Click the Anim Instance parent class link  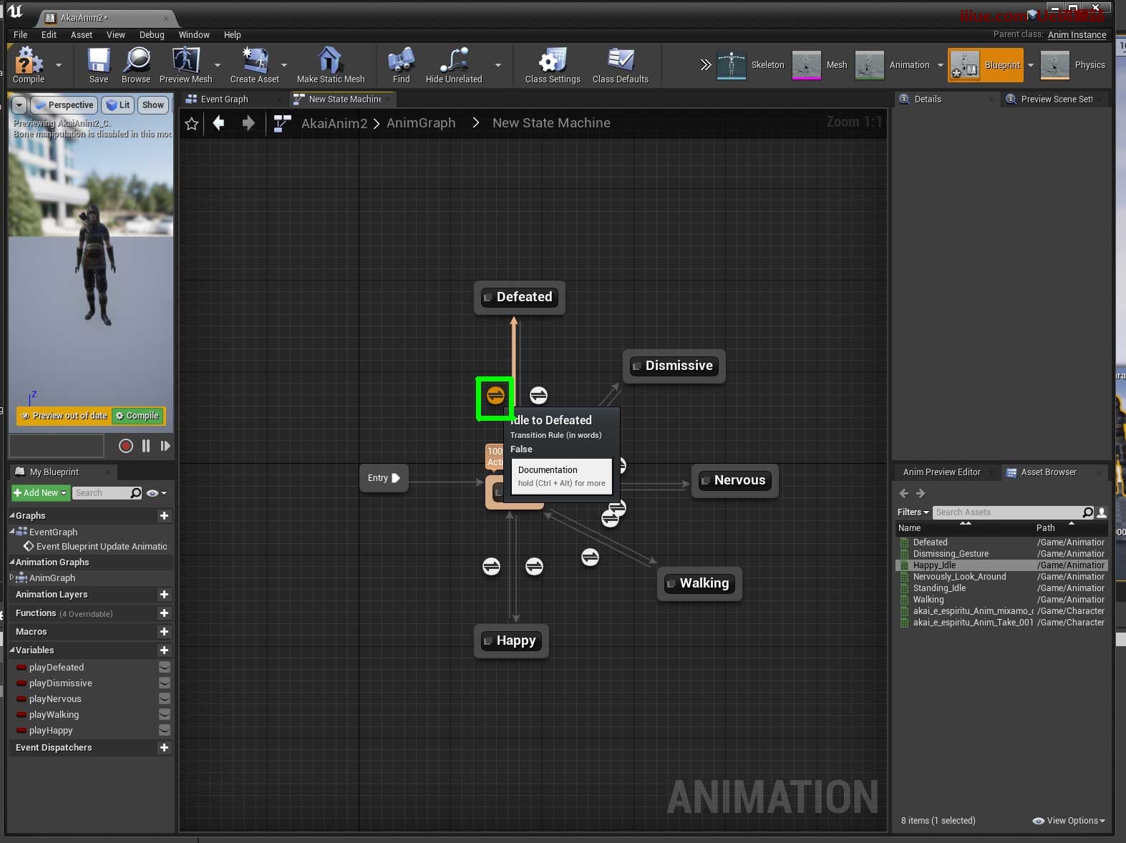point(1077,34)
